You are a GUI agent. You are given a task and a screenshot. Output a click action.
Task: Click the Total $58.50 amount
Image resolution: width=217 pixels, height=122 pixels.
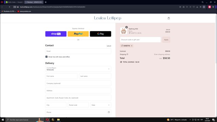tap(166, 58)
